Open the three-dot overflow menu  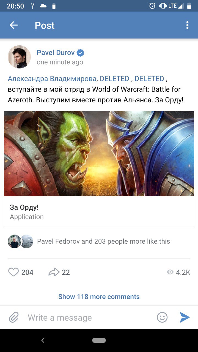[x=187, y=25]
